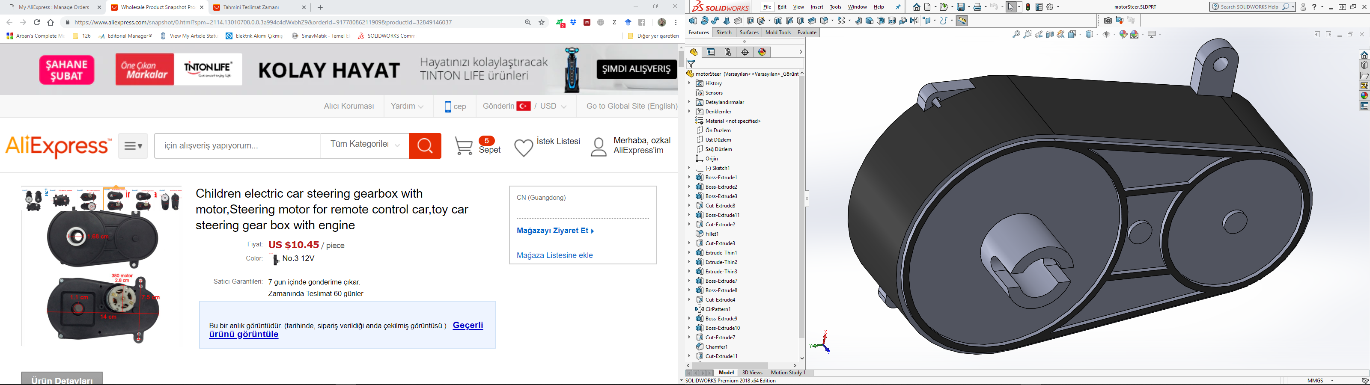Open the SolidWorks Tools menu
1370x385 pixels.
(x=836, y=7)
